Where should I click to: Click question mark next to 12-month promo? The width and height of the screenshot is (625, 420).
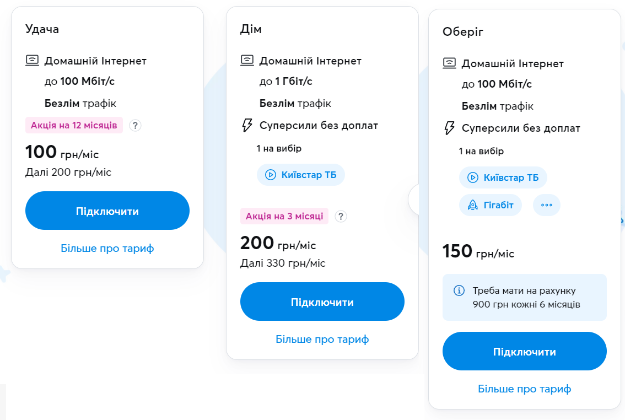[136, 126]
